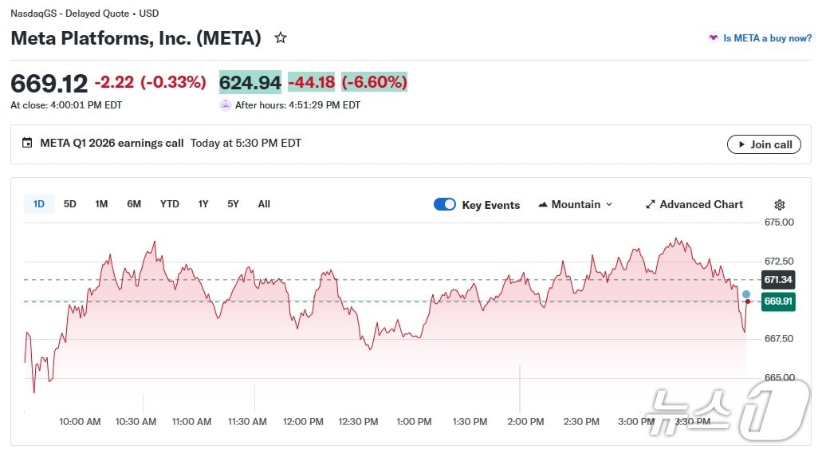Open the Advanced Chart link
Viewport: 822px width, 453px height.
click(x=701, y=205)
